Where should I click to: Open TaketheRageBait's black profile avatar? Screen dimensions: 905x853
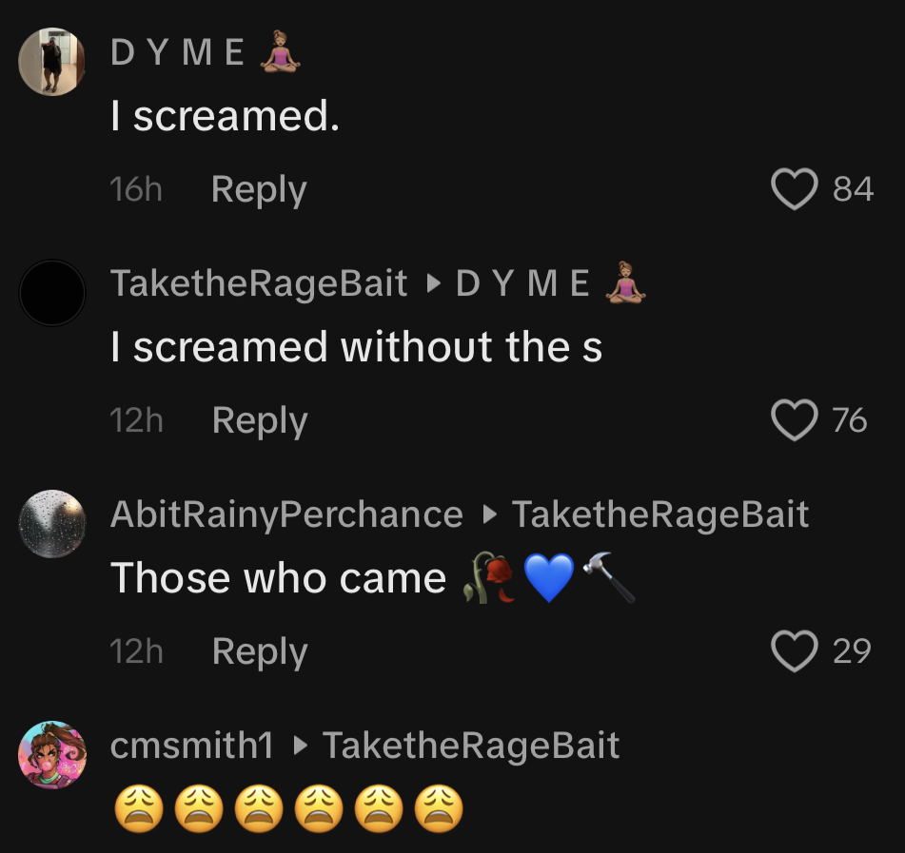coord(52,293)
